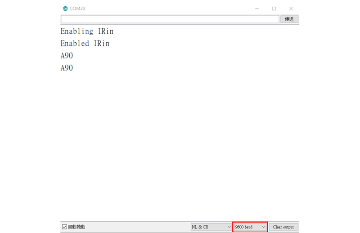Click the Arduino logo in the title bar
The height and width of the screenshot is (233, 360).
click(x=65, y=9)
